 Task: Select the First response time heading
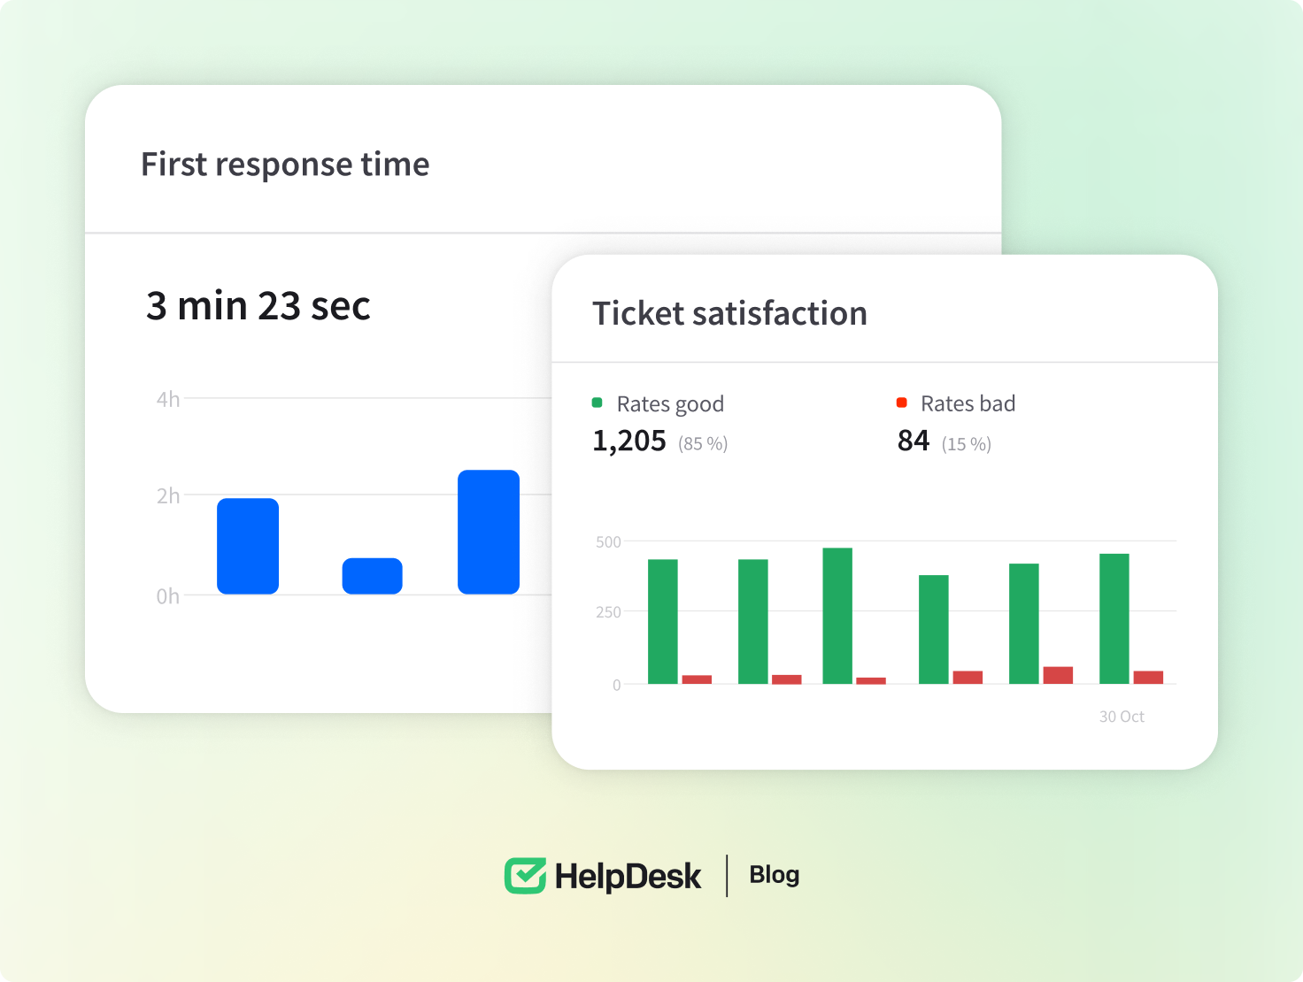pyautogui.click(x=285, y=165)
